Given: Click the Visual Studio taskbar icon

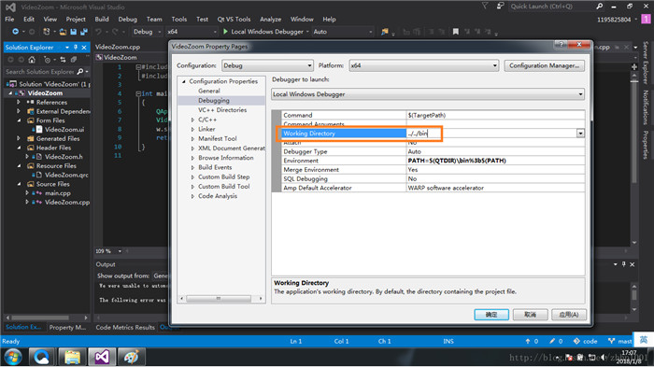Looking at the screenshot, I should tap(102, 358).
